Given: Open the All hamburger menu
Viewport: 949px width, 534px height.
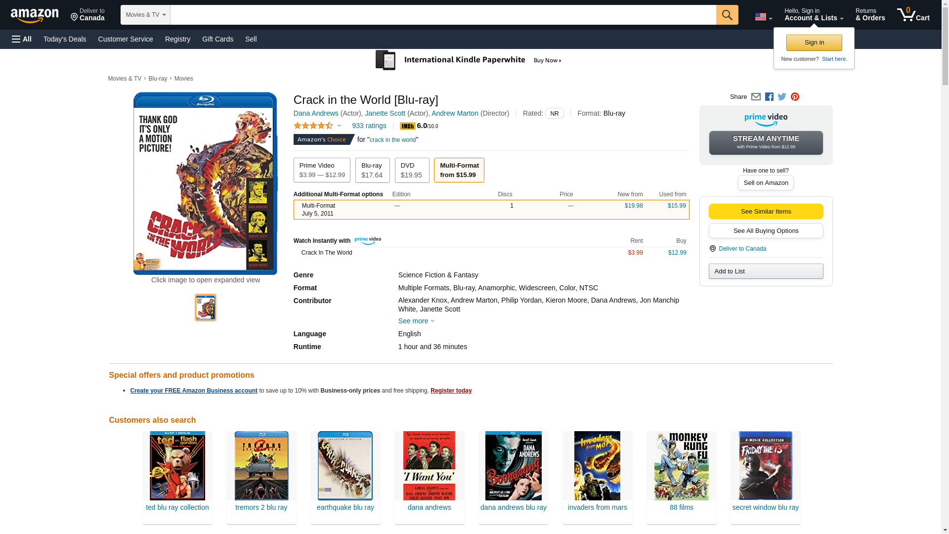Looking at the screenshot, I should [22, 39].
